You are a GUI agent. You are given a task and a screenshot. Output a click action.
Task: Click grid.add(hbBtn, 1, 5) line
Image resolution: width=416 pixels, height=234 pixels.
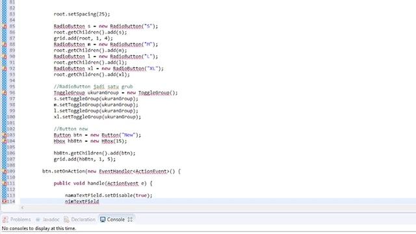pyautogui.click(x=84, y=159)
